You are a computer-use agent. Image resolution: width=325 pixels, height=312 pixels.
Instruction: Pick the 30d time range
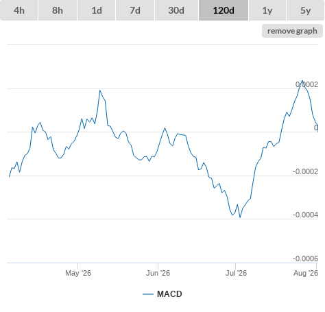click(x=176, y=10)
